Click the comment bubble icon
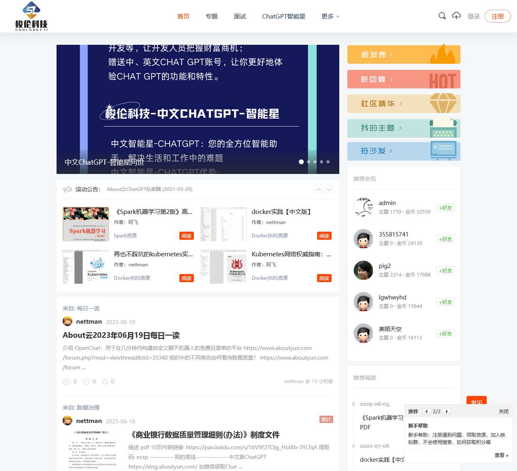Screen dimensions: 517x471 86,382
